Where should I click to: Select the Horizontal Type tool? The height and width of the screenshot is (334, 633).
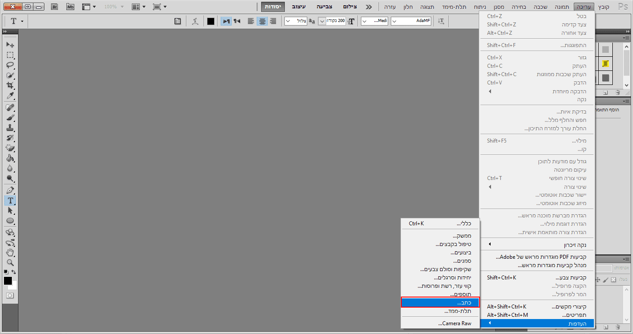(x=10, y=200)
